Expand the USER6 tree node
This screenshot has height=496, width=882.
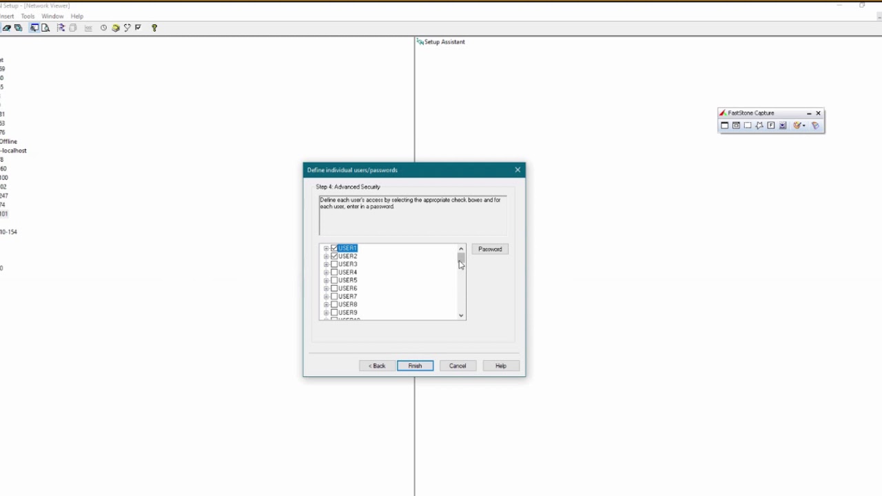pos(326,289)
